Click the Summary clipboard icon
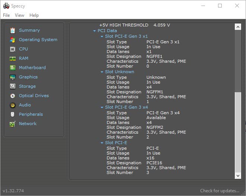246x196 pixels. 13,31
